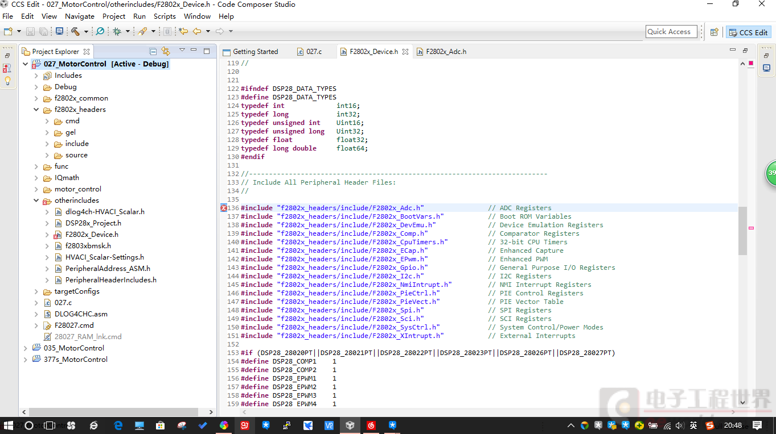Open the Windows Start menu
The width and height of the screenshot is (776, 434).
(x=9, y=425)
